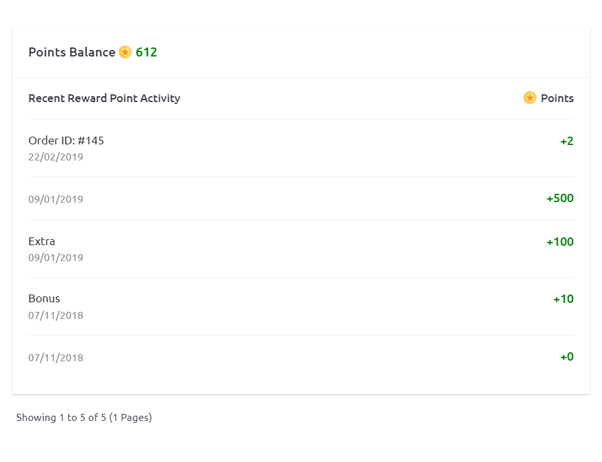Viewport: 602px width, 462px height.
Task: Open Order ID: #145 entry
Action: point(66,141)
